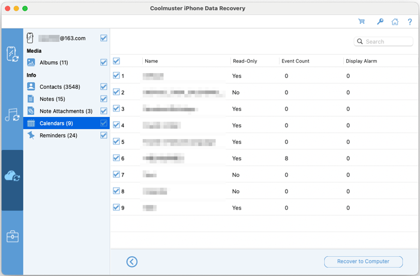Uncheck the Contacts (3548) checkbox
The width and height of the screenshot is (420, 276).
click(104, 87)
